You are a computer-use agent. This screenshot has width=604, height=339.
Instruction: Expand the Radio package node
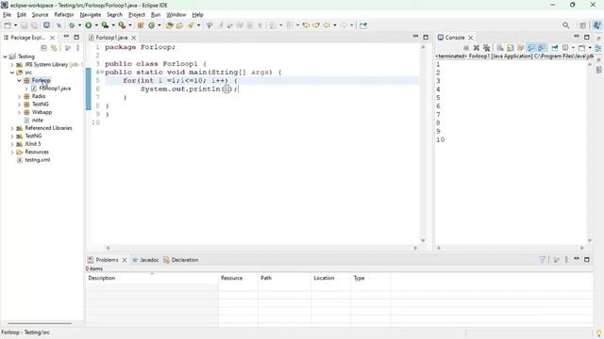(19, 96)
